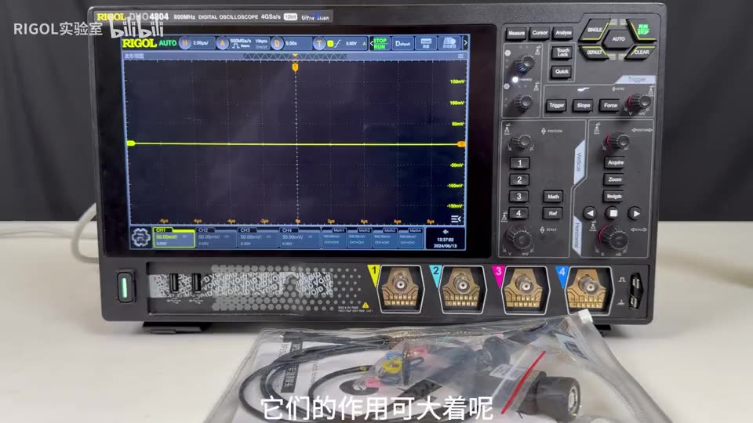Push the Navigate button

pos(613,196)
